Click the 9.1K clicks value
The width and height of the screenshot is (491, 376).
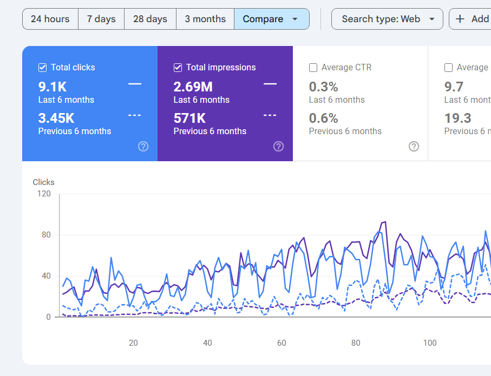pyautogui.click(x=53, y=87)
